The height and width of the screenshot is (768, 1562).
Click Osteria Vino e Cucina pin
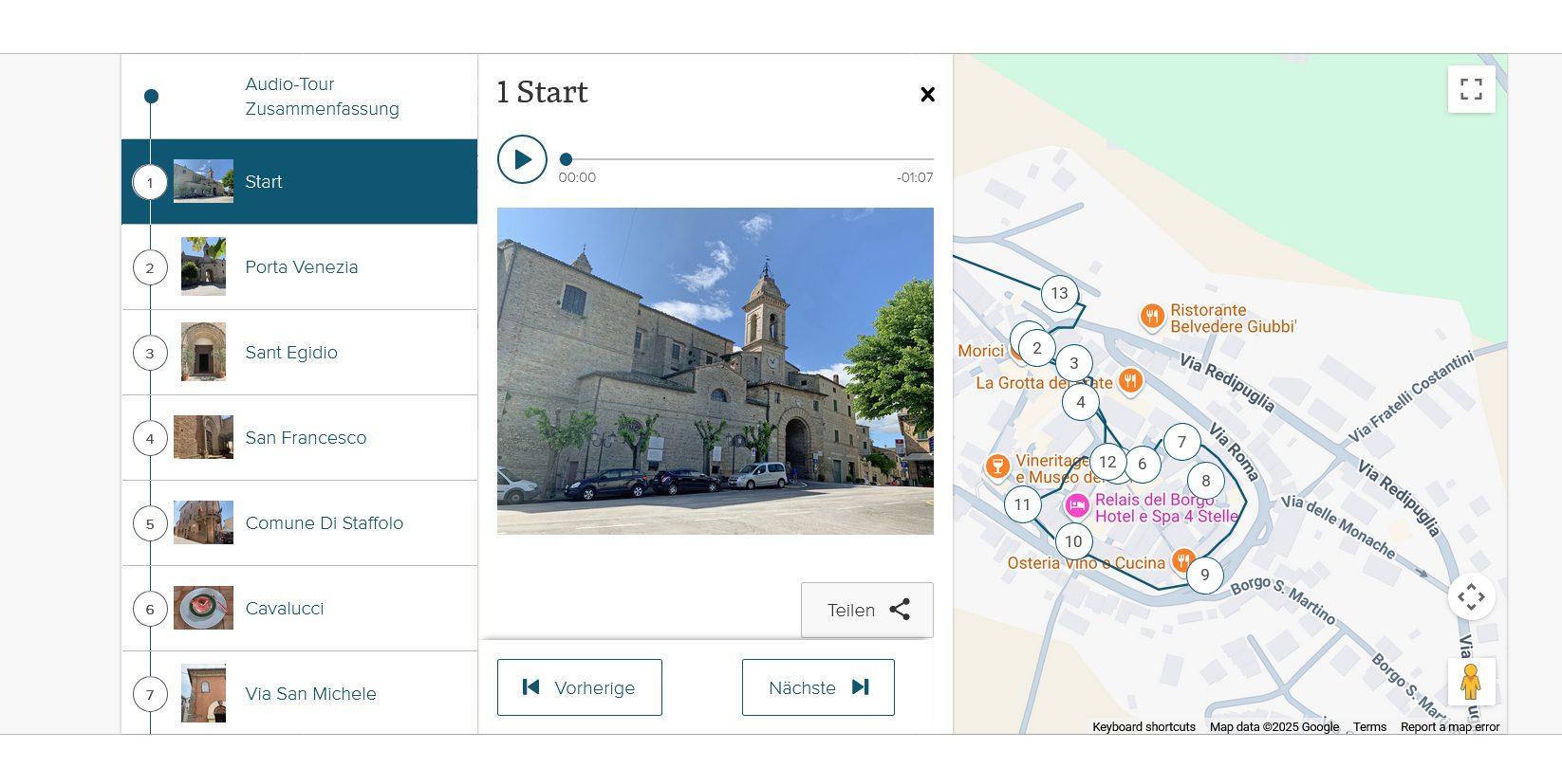pos(1182,560)
